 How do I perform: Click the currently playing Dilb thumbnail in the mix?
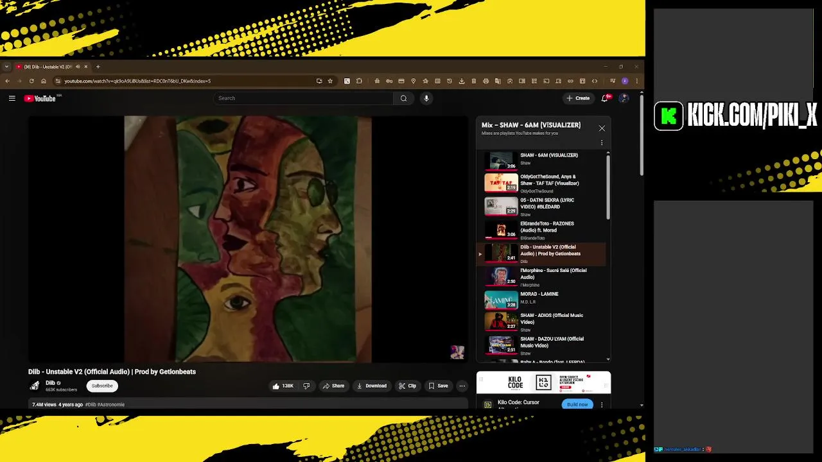coord(501,253)
